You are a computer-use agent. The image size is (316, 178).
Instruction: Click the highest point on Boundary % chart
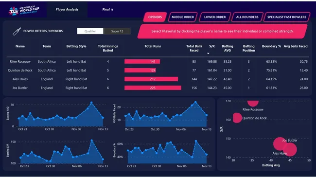(196, 141)
